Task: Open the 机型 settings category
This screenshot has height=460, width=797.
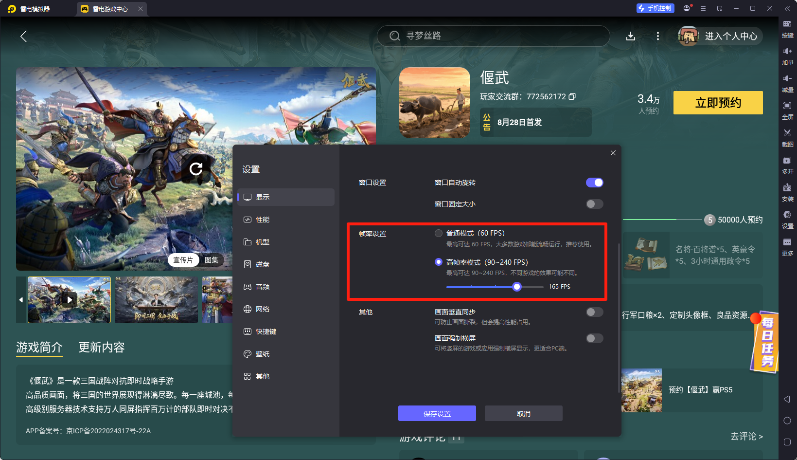Action: tap(286, 242)
